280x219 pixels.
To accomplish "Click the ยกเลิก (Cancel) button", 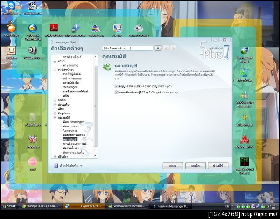I will click(x=196, y=166).
